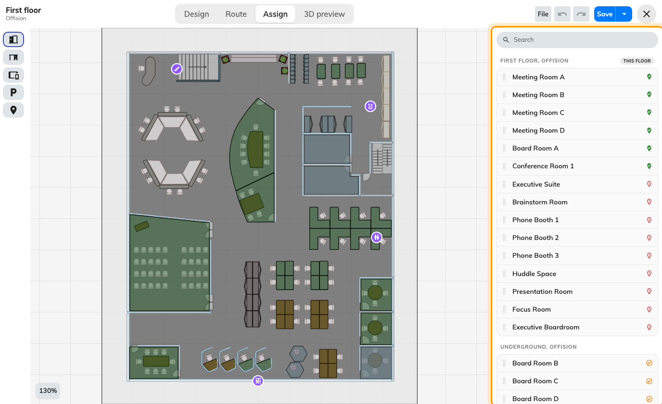Image resolution: width=662 pixels, height=404 pixels.
Task: Select the Huddle Space row
Action: pyautogui.click(x=577, y=274)
